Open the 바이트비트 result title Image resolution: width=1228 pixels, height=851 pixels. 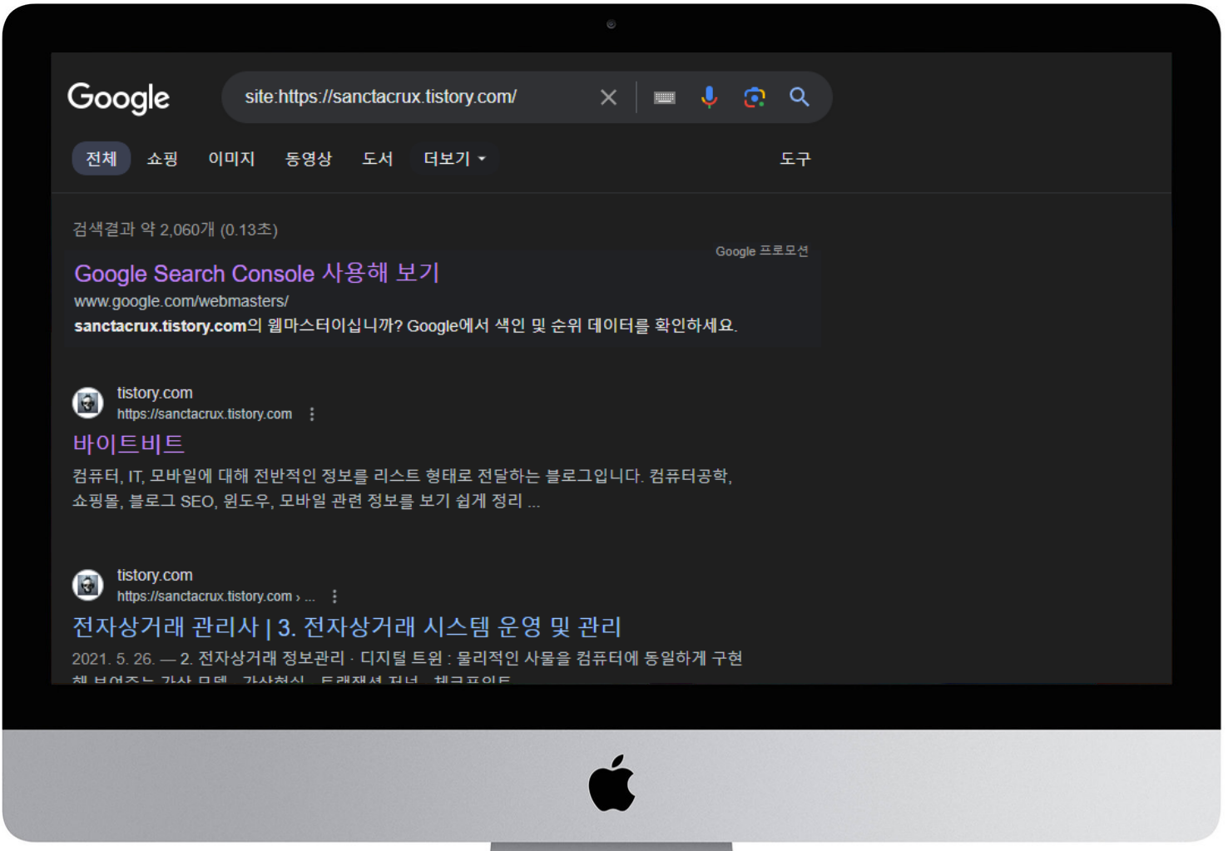[129, 443]
